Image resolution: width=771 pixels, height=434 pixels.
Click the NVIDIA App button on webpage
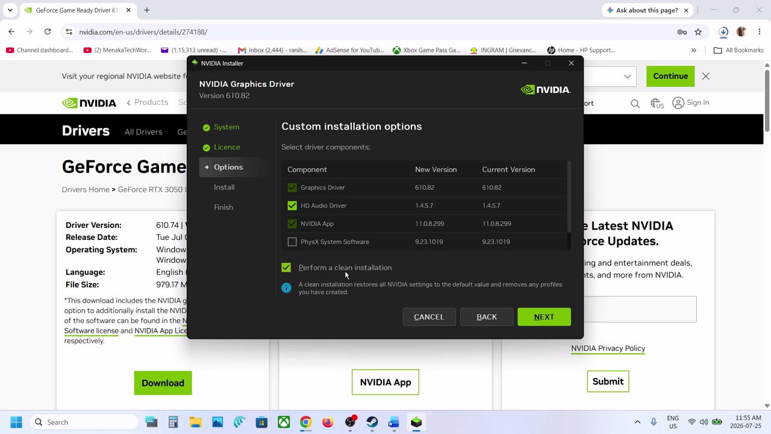coord(385,382)
